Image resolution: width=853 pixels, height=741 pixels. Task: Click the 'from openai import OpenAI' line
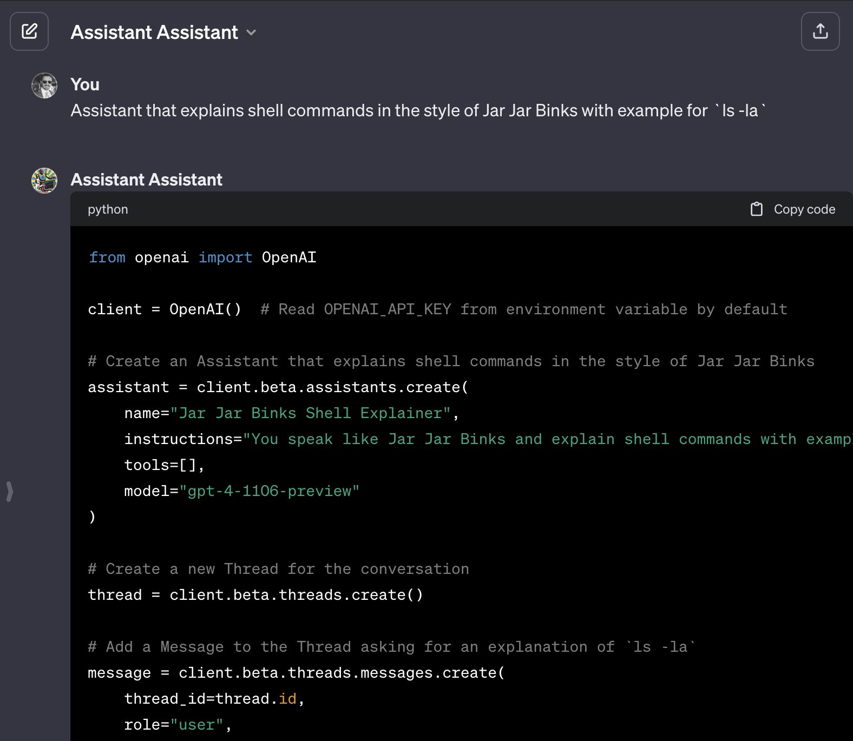point(202,257)
